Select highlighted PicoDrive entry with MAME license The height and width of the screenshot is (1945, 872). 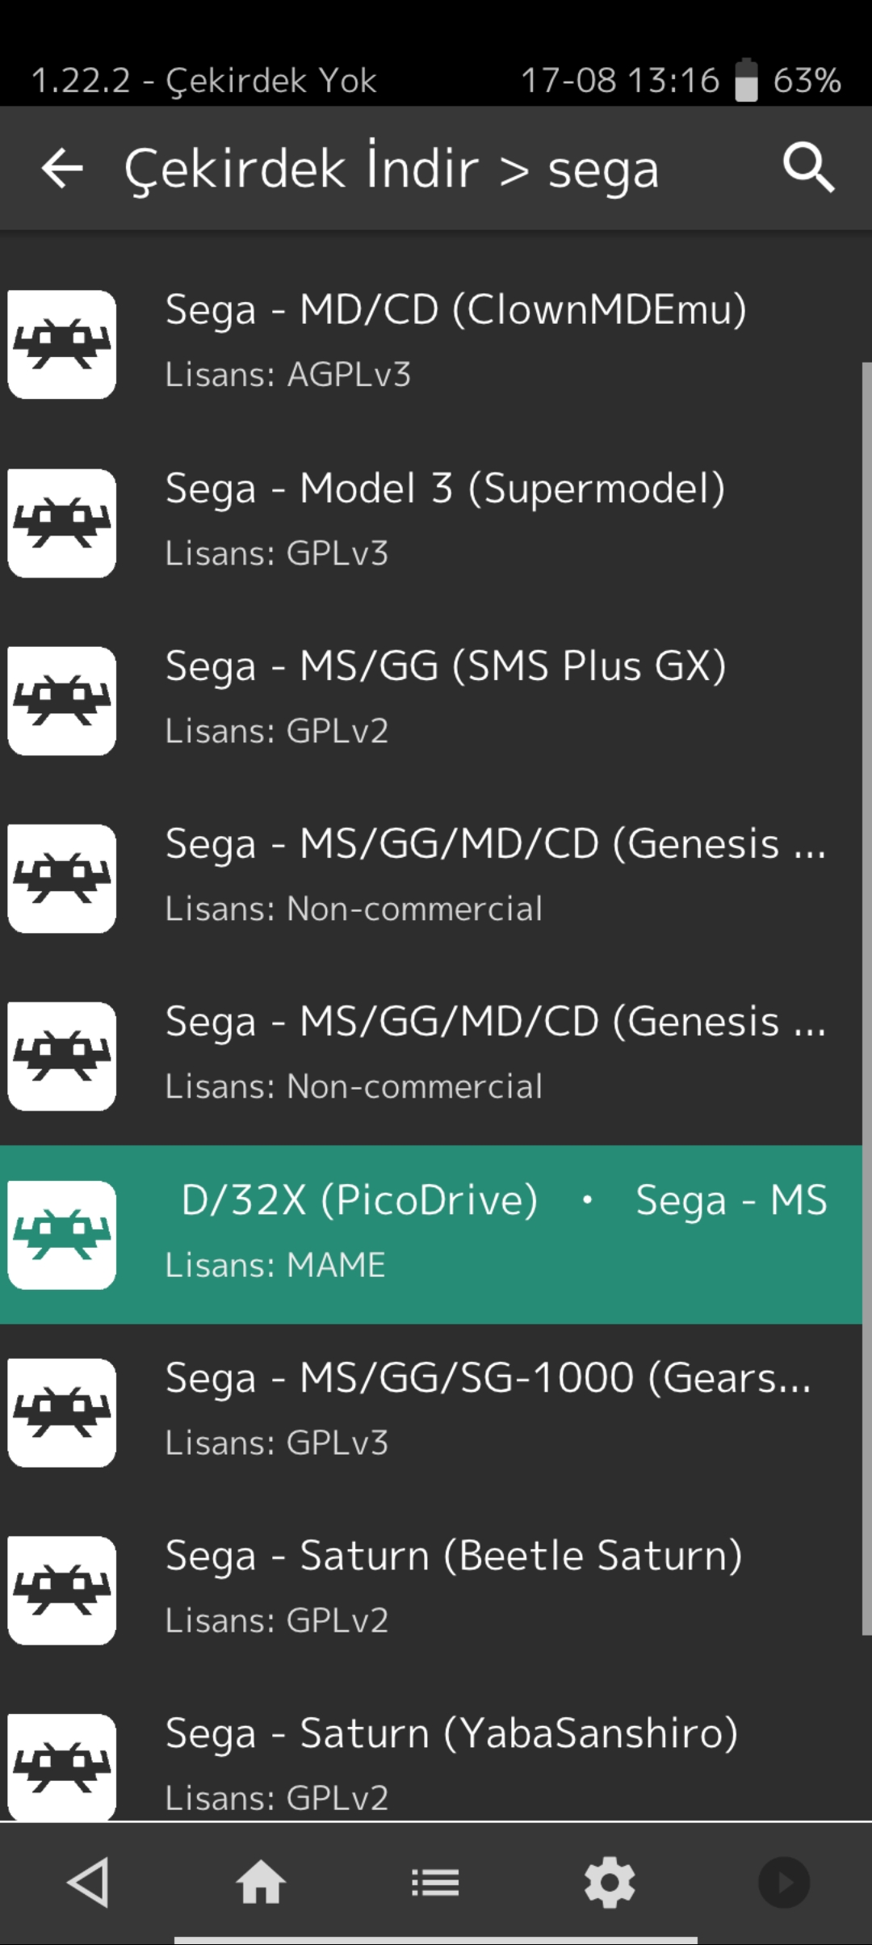tap(431, 1234)
